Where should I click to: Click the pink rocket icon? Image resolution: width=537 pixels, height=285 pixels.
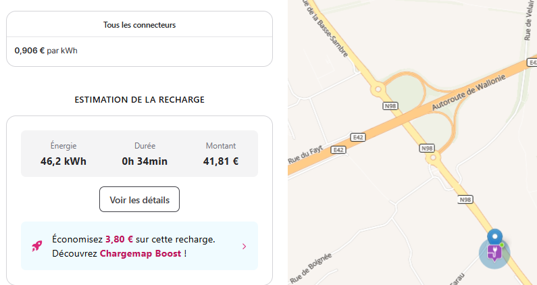37,246
